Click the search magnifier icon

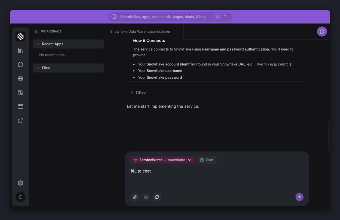click(x=114, y=17)
